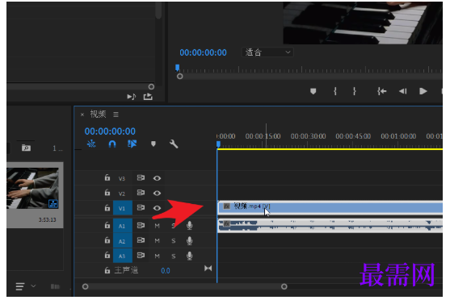Toggle sync lock on A2 track

tap(141, 240)
